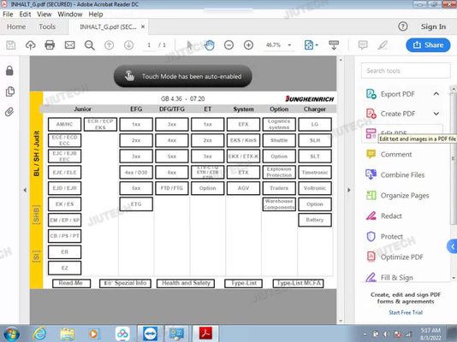Open the Protect tool

pyautogui.click(x=384, y=236)
